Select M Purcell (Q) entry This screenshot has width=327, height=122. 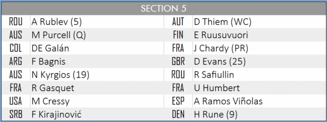point(59,35)
